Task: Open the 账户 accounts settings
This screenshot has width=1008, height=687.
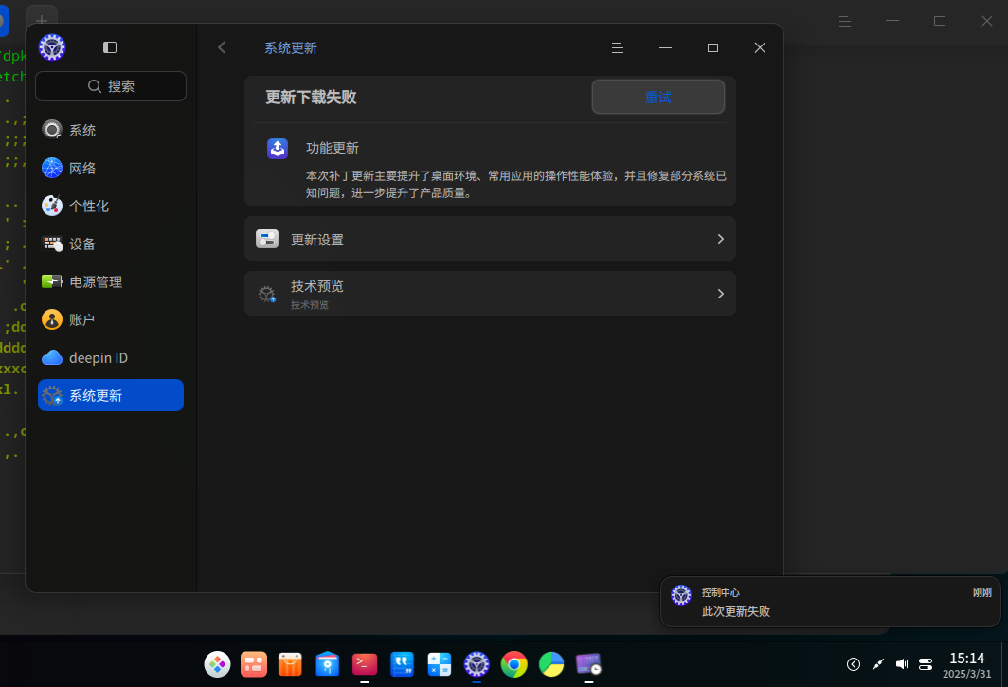Action: [111, 319]
